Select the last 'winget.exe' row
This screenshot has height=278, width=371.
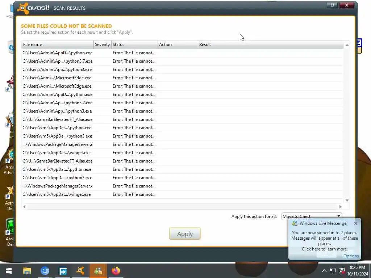point(182,194)
